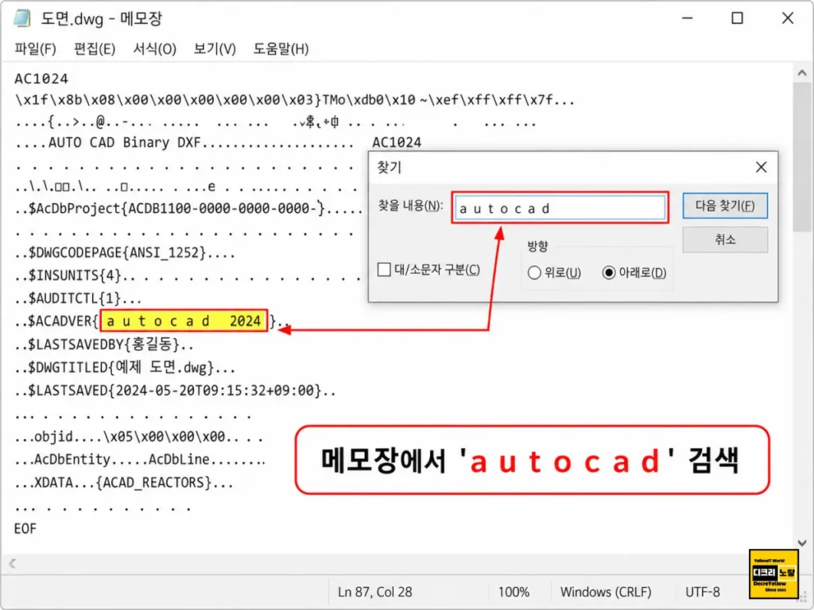This screenshot has height=610, width=814.
Task: Click the vertical scrollbar up arrow
Action: pos(803,73)
